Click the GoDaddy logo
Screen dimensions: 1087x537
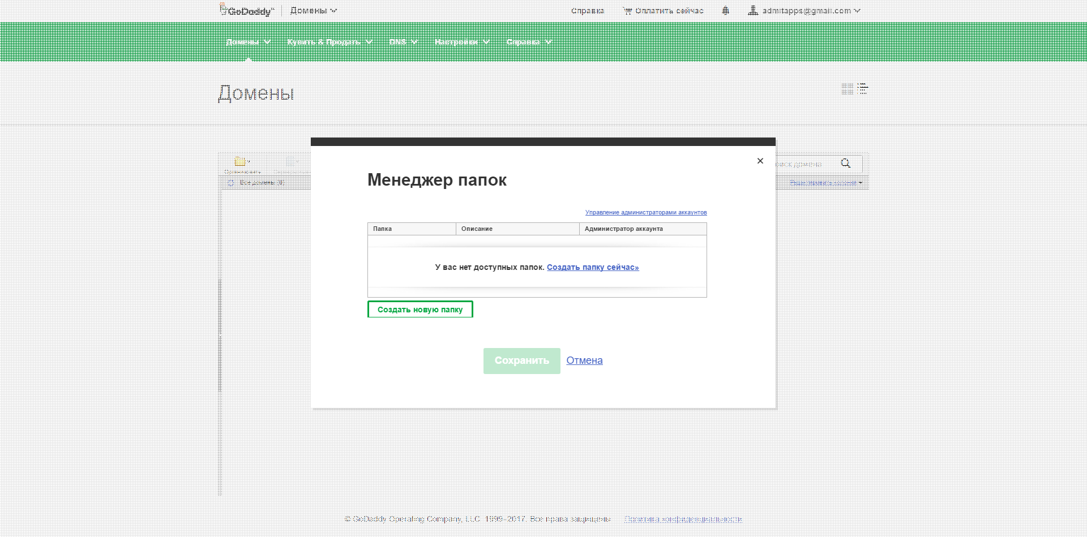(245, 10)
